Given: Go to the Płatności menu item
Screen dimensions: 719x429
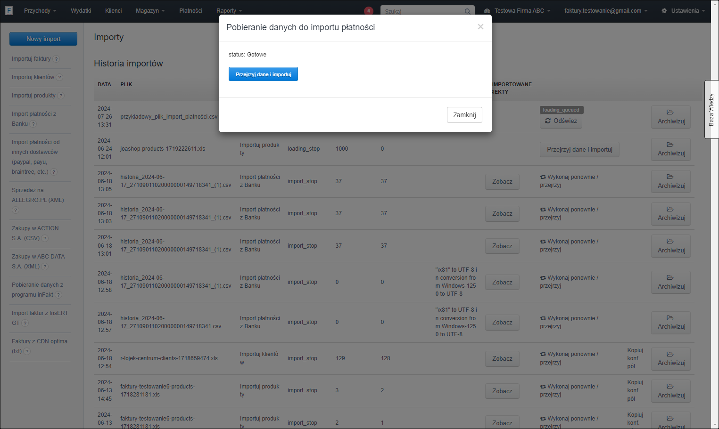Looking at the screenshot, I should 191,11.
